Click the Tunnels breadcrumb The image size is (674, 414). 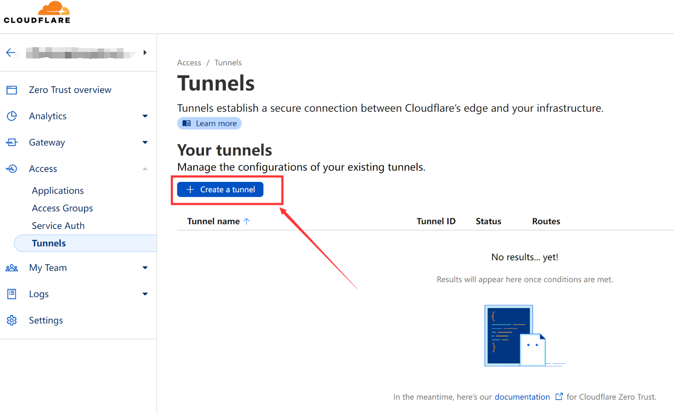point(228,63)
